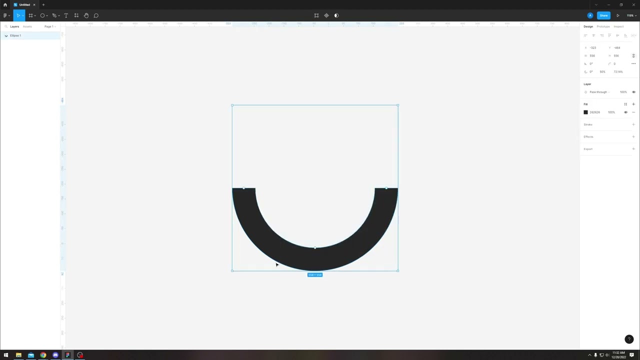
Task: Select the Hand tool
Action: tap(86, 15)
